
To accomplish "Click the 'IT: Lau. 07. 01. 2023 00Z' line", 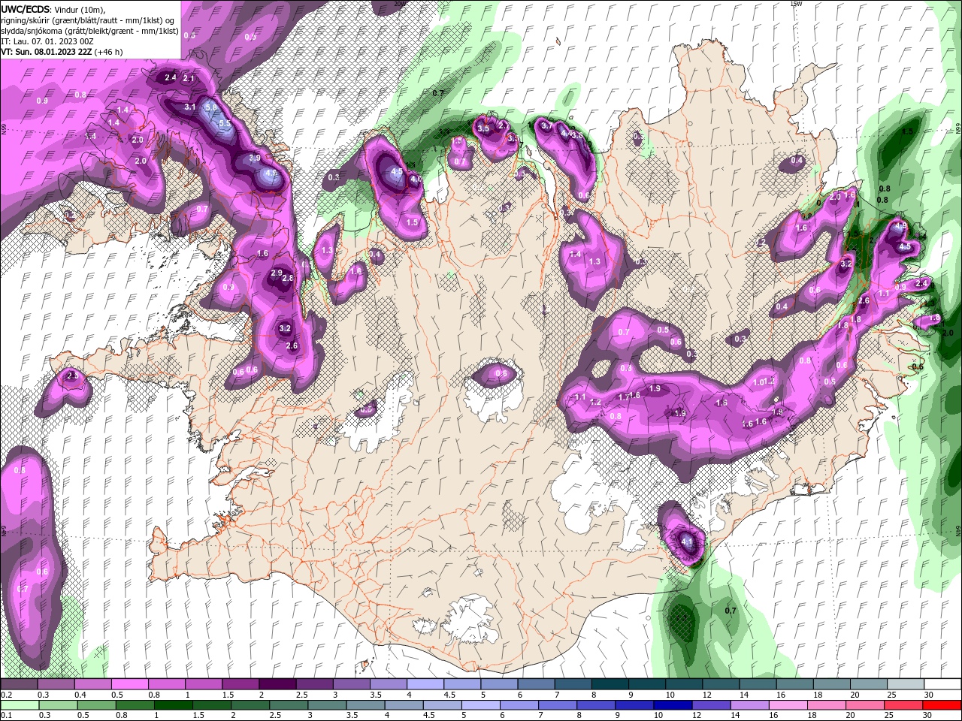I will point(47,41).
